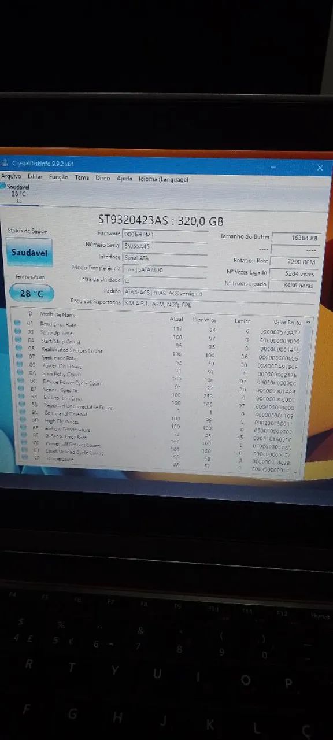Click the Nº Horas Ligado value 8486 horas
Screen dimensions: 333x740
(293, 285)
